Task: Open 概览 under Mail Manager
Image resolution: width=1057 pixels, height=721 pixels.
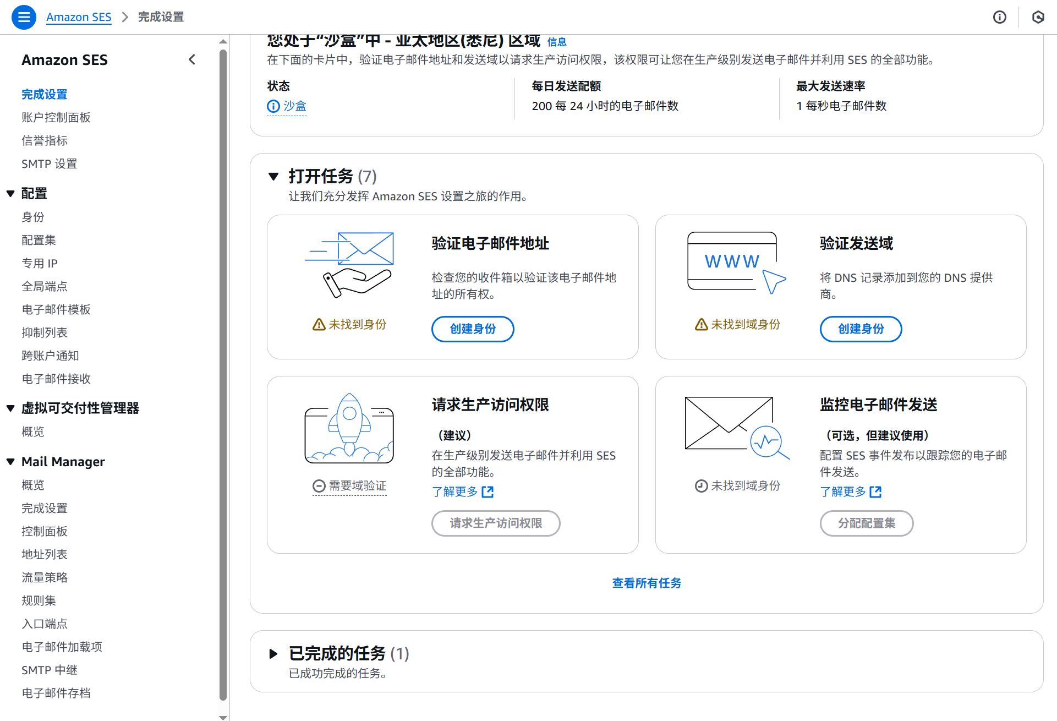Action: 33,485
